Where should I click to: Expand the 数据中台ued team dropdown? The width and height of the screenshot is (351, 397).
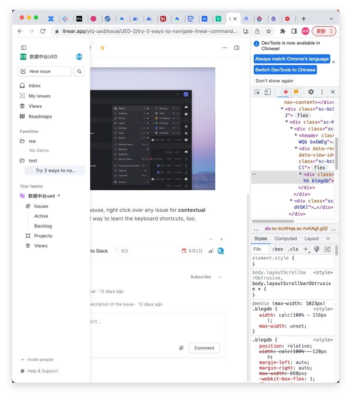point(59,196)
